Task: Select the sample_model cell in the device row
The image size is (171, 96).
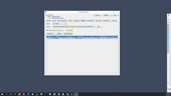Action: click(x=81, y=38)
